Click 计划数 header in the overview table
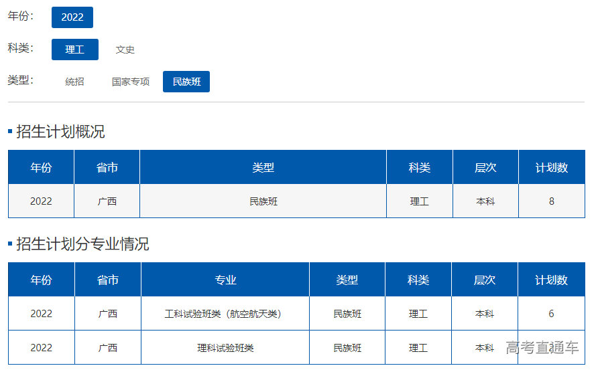 [551, 167]
